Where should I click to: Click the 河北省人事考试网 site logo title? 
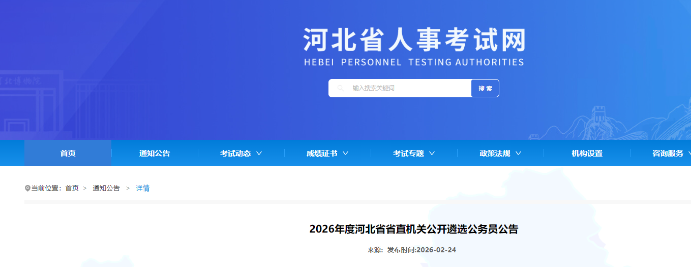[414, 40]
